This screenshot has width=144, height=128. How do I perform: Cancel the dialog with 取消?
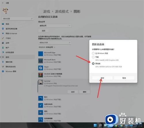click(x=124, y=78)
